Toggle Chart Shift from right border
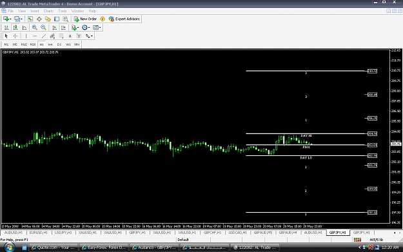Viewport: 403px width, 252px height. pos(63,28)
